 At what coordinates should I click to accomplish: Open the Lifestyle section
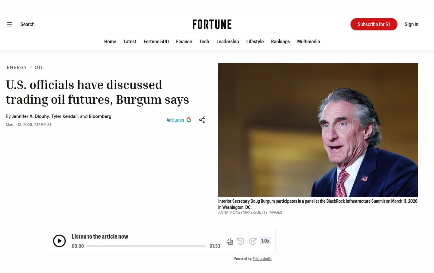point(255,41)
